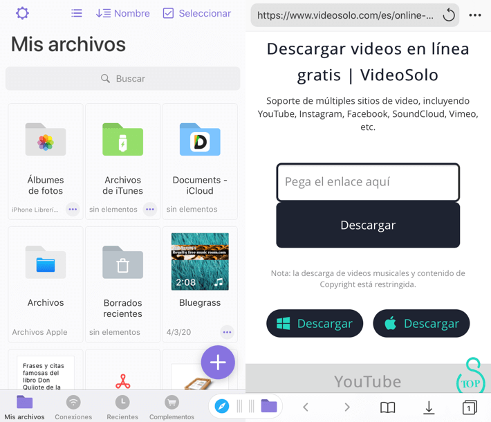Tap the TOP back-to-top icon
Image resolution: width=491 pixels, height=422 pixels.
tap(471, 376)
